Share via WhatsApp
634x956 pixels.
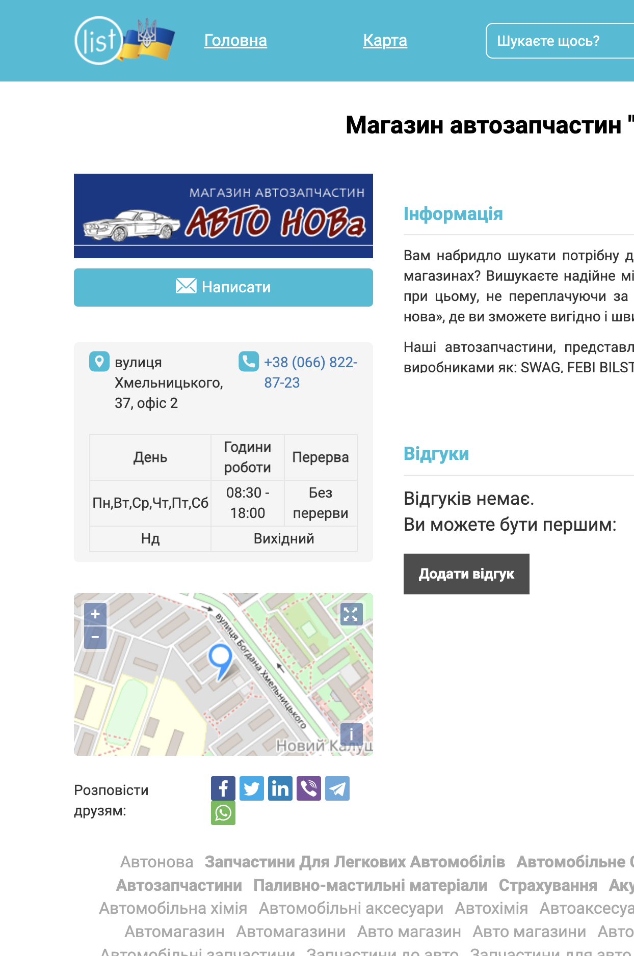(223, 813)
